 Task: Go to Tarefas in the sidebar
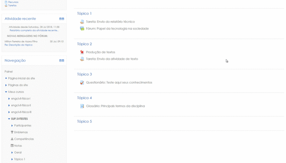coord(12,5)
